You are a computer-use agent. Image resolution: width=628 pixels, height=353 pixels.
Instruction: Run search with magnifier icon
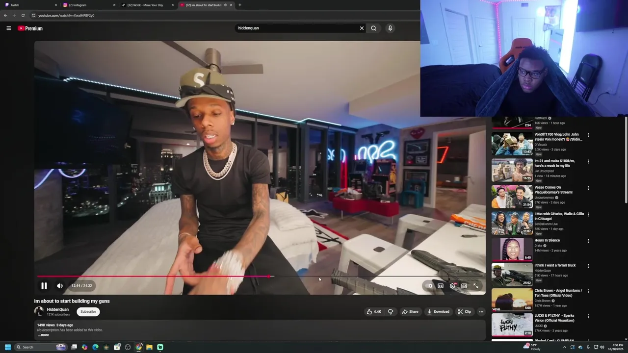[374, 28]
